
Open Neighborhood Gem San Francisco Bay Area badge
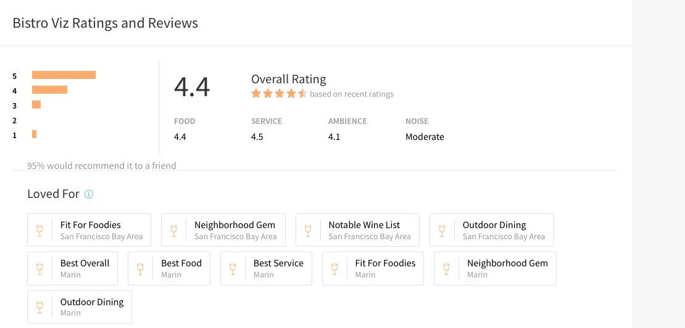pos(235,230)
